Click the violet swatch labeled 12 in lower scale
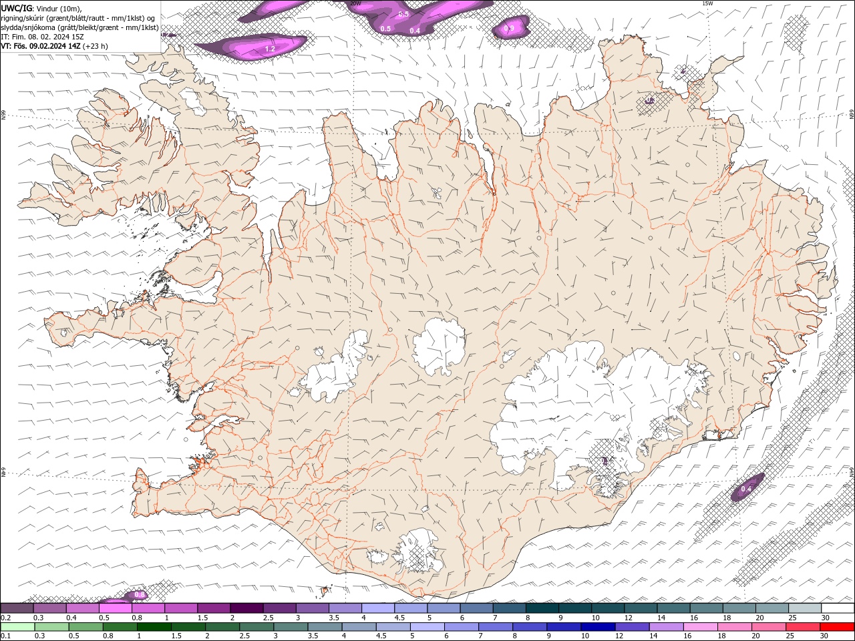This screenshot has width=855, height=641. click(x=631, y=627)
